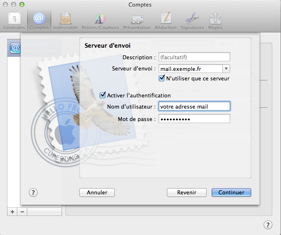The image size is (281, 235).
Task: Open the Rédaction preferences pane
Action: coord(166,21)
